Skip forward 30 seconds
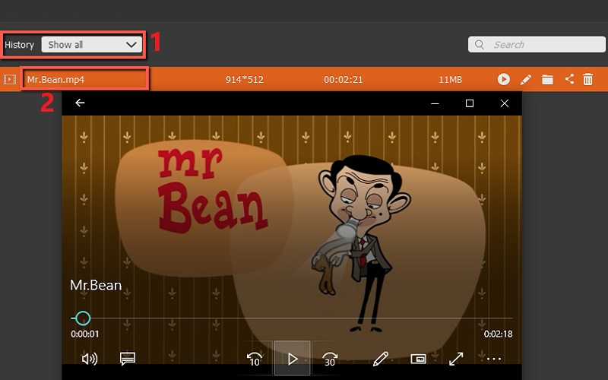Viewport: 608px width, 380px height. [x=330, y=359]
